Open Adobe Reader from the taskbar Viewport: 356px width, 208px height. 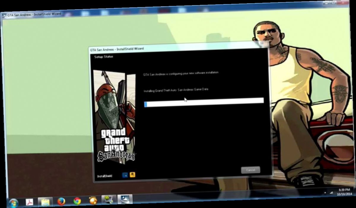29,202
